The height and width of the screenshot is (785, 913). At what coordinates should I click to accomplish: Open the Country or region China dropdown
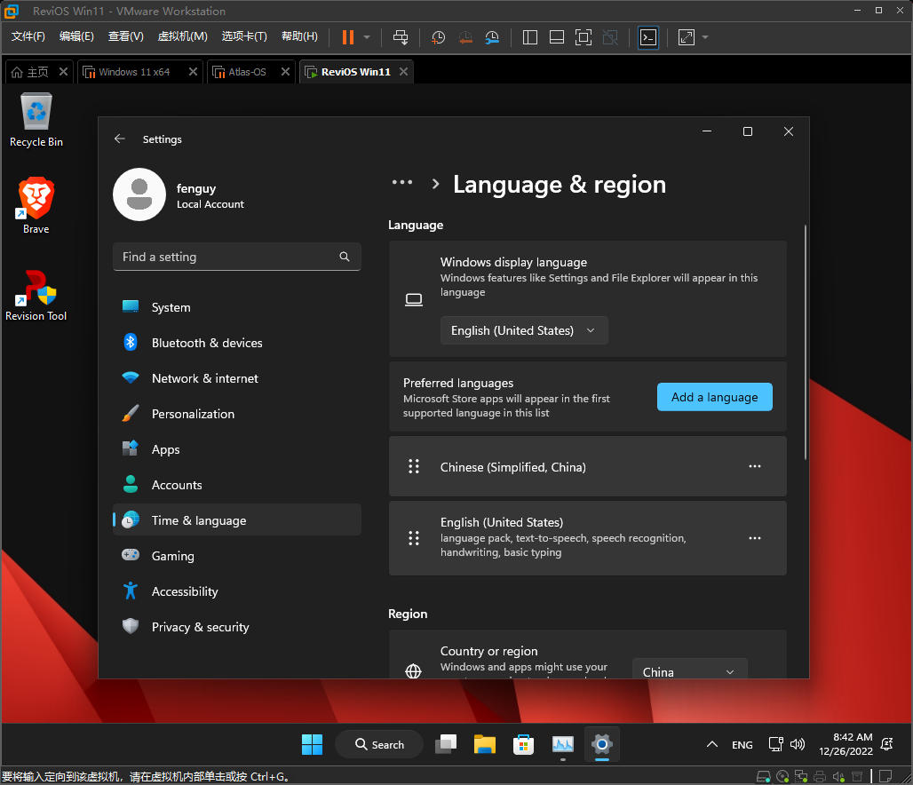pyautogui.click(x=689, y=672)
